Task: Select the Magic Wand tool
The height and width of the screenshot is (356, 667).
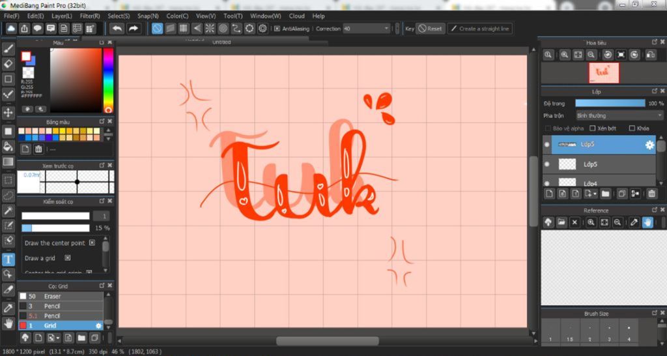Action: 8,210
